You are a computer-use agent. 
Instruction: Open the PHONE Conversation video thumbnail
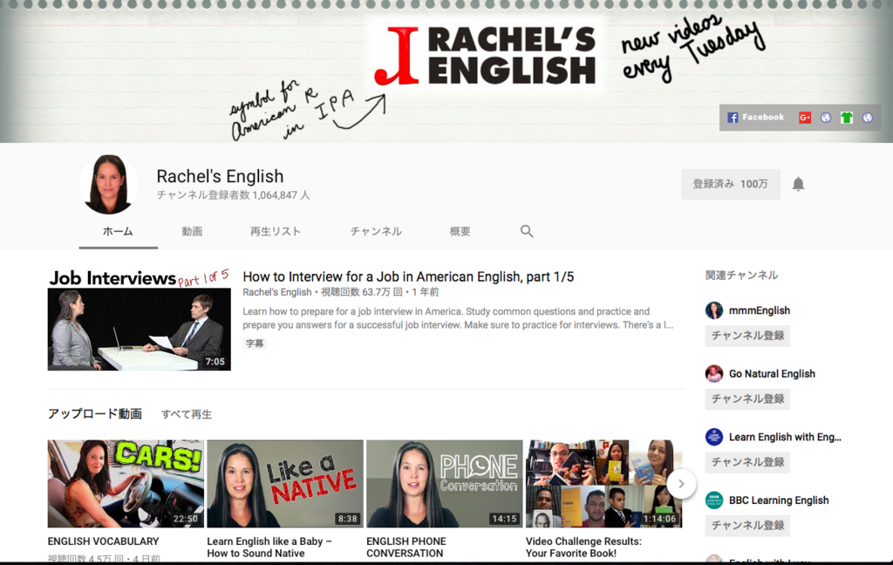tap(444, 484)
